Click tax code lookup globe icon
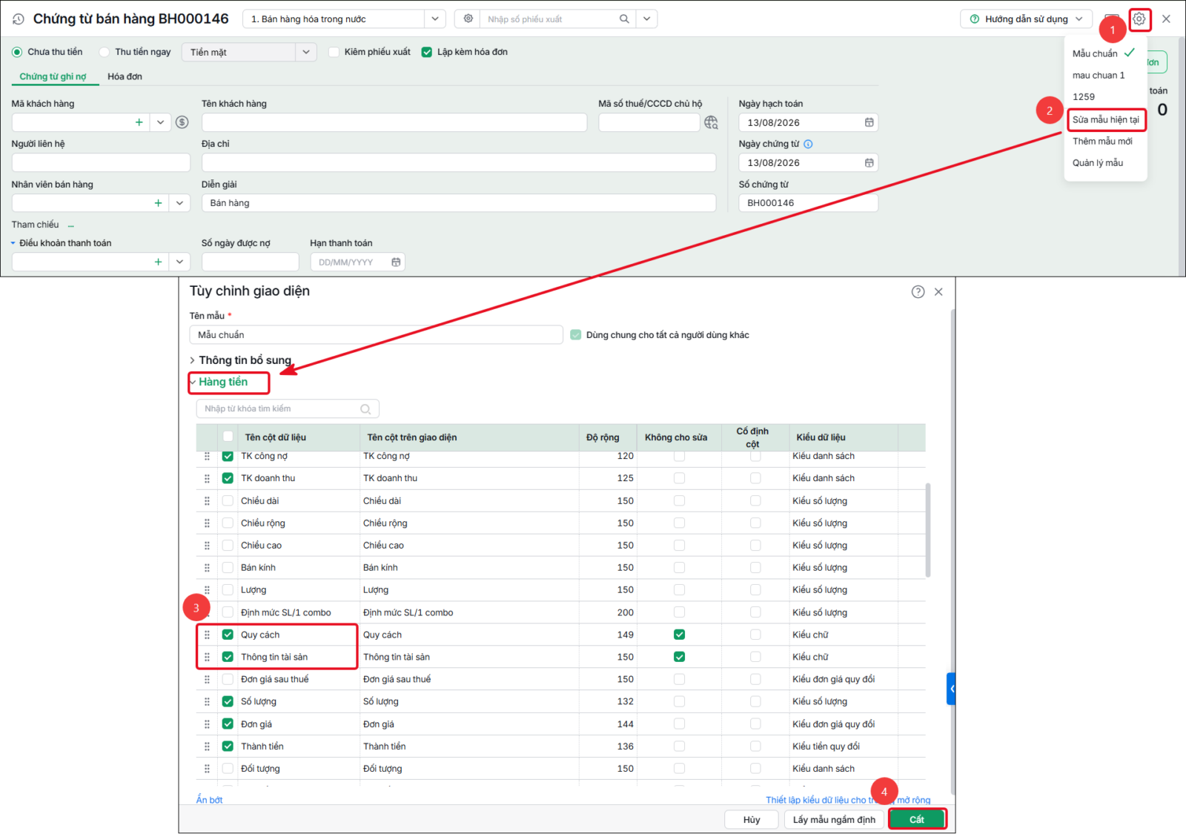Screen dimensions: 1186x834 point(711,122)
